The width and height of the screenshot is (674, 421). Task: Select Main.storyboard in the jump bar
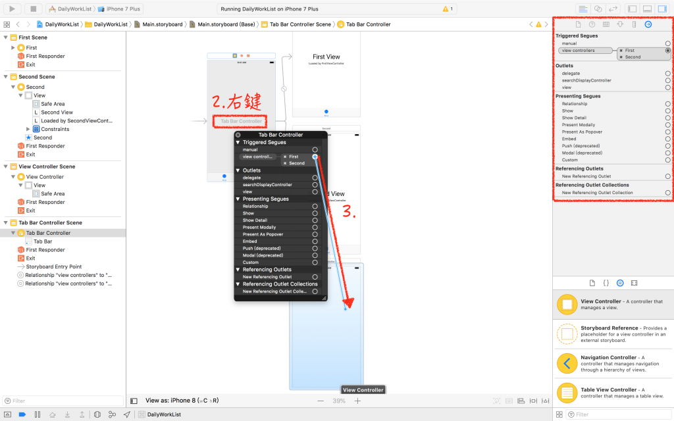(158, 24)
